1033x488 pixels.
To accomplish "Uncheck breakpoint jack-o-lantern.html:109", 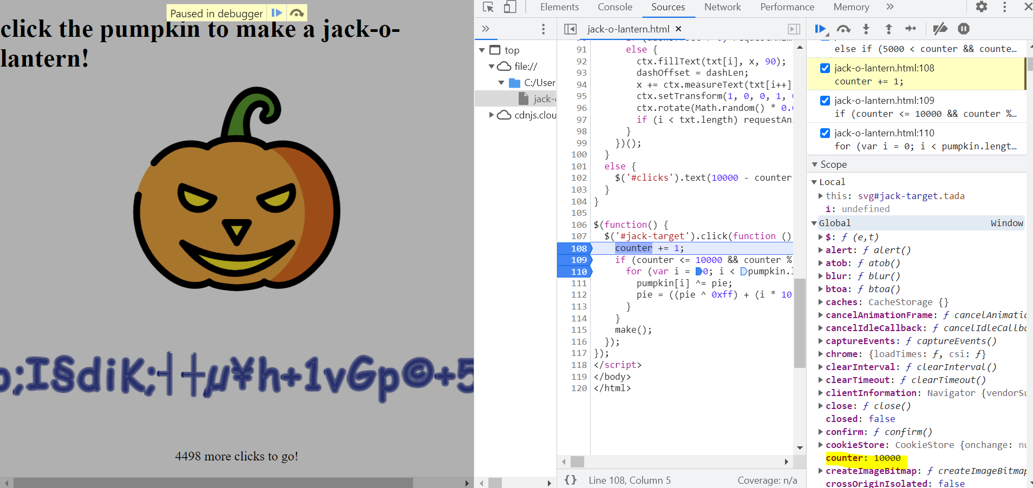I will click(825, 101).
